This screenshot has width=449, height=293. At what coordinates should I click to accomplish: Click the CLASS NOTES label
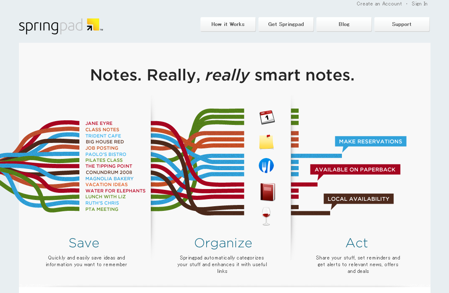tap(102, 130)
